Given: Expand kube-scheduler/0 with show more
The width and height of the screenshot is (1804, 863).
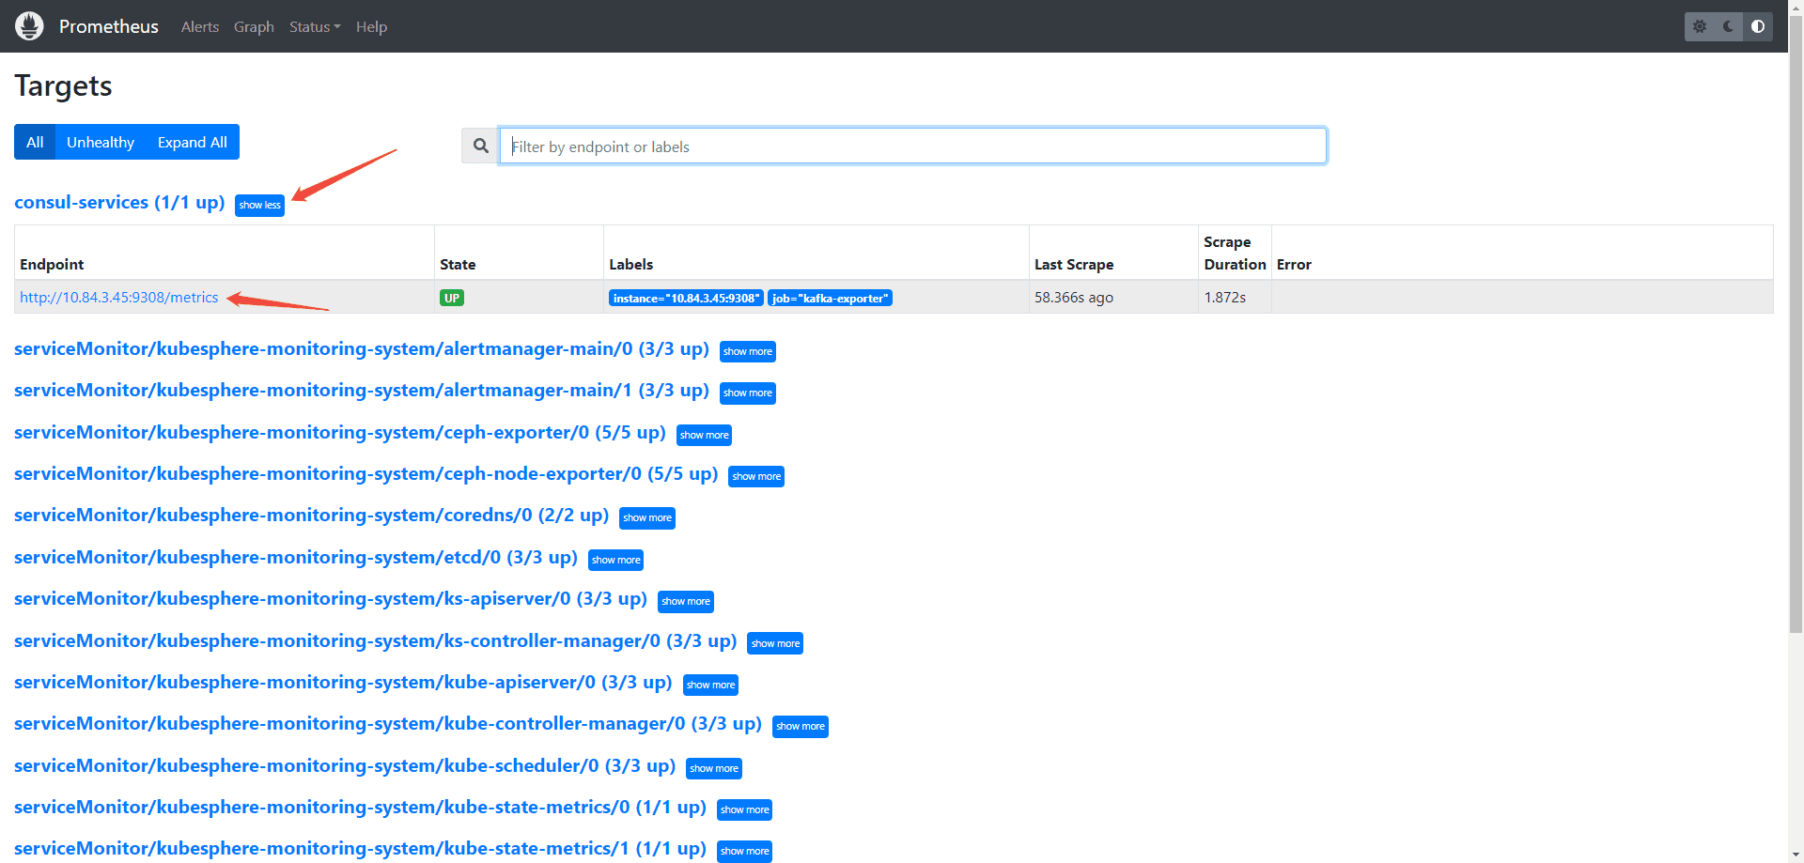Looking at the screenshot, I should (x=714, y=768).
